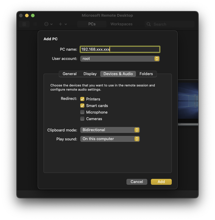This screenshot has width=215, height=220.
Task: Click the yellow minimize window button
Action: [27, 16]
